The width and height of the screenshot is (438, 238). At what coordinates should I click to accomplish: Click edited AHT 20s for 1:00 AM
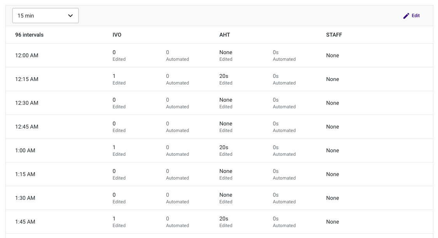click(224, 148)
